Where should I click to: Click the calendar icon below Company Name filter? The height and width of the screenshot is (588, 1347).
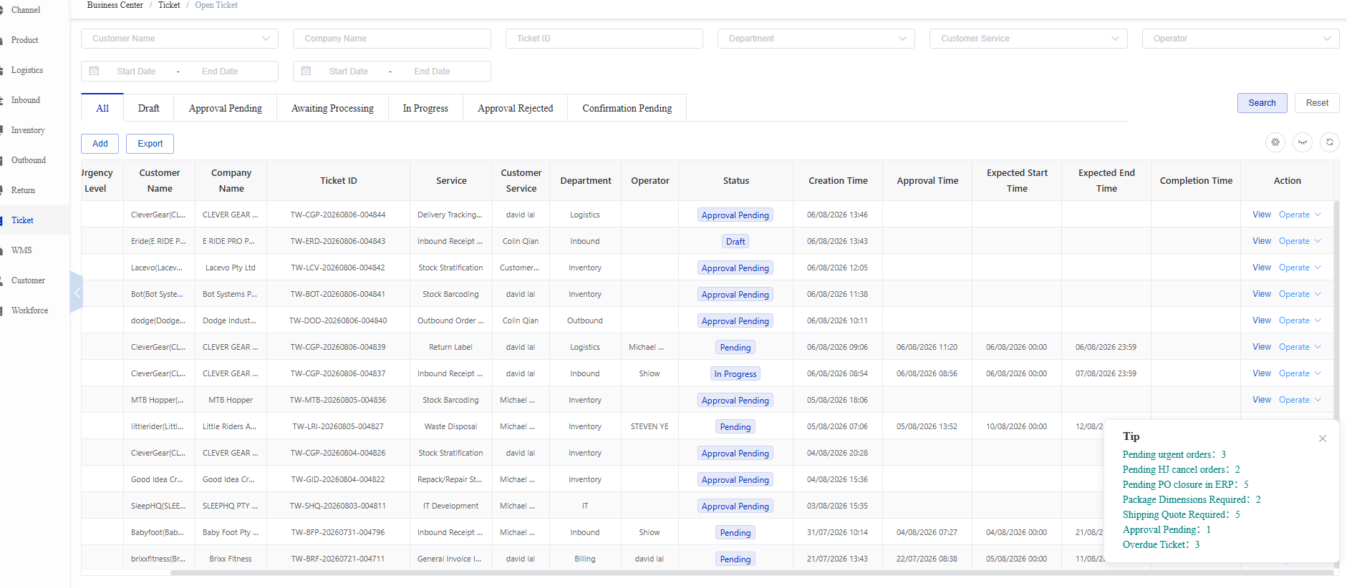pos(306,72)
